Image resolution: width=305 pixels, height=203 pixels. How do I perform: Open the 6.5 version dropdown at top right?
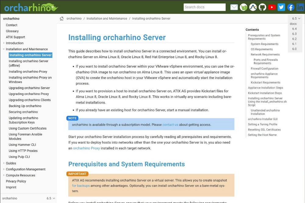click(x=296, y=19)
